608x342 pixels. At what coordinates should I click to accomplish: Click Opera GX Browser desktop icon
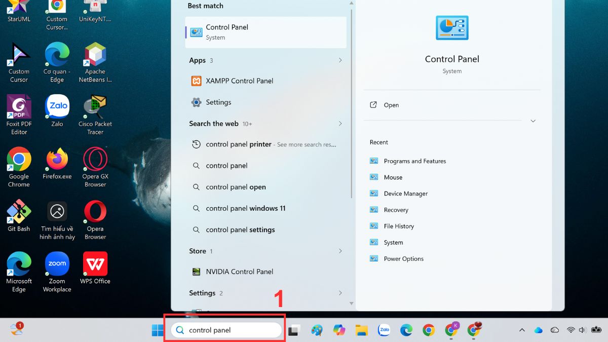coord(95,167)
